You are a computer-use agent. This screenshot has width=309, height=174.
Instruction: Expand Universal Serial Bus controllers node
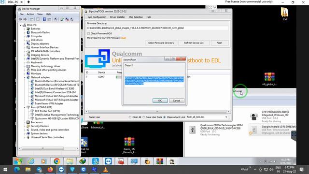click(25, 137)
